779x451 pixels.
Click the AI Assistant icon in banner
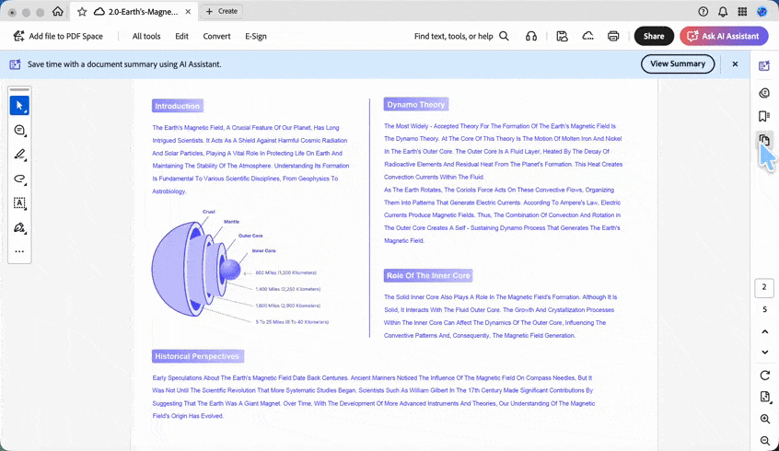[16, 64]
